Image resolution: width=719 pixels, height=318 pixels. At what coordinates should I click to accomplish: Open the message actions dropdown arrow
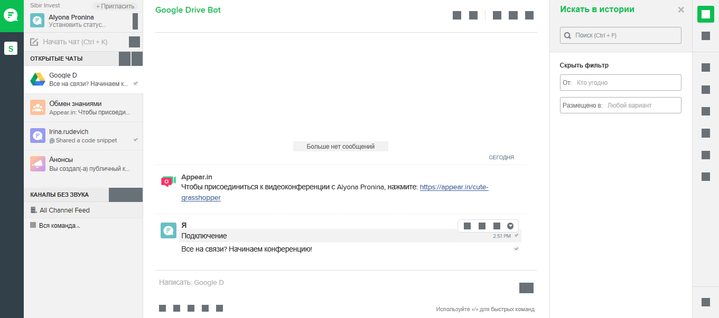pyautogui.click(x=510, y=226)
